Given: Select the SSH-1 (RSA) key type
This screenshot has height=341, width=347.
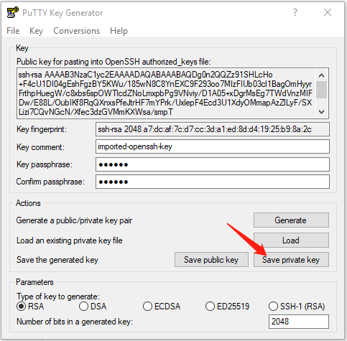Looking at the screenshot, I should 297,307.
